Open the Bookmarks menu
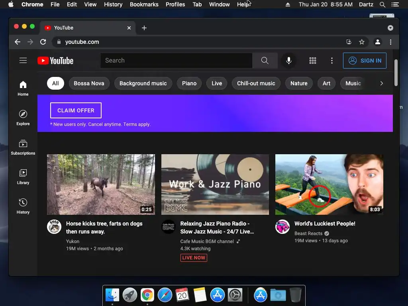Viewport: 408px width, 306px height. point(144,4)
